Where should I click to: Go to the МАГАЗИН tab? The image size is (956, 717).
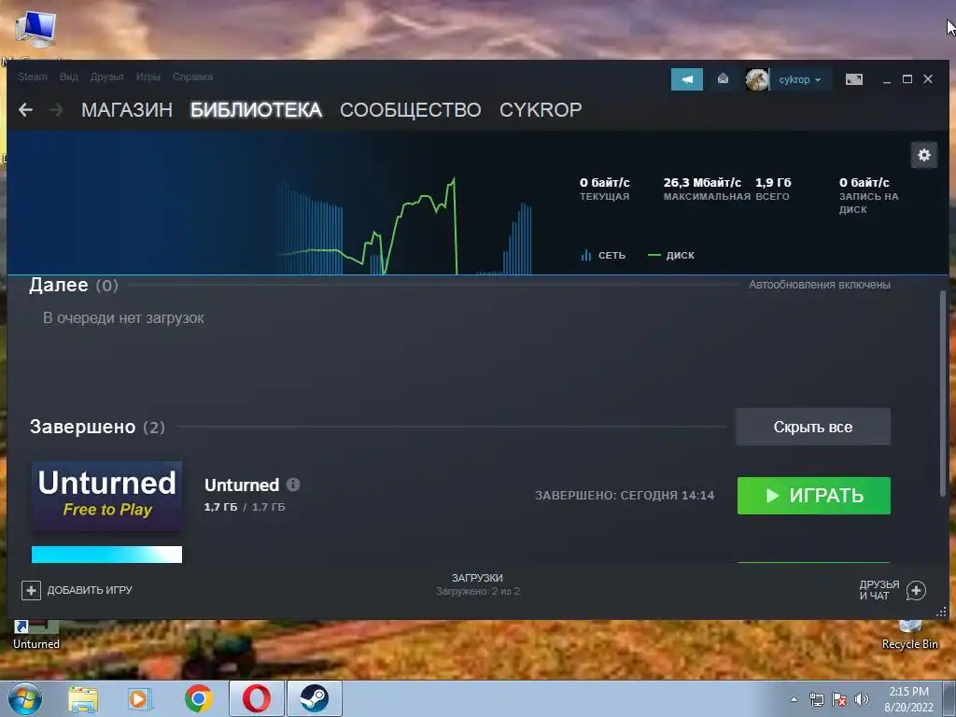click(127, 110)
